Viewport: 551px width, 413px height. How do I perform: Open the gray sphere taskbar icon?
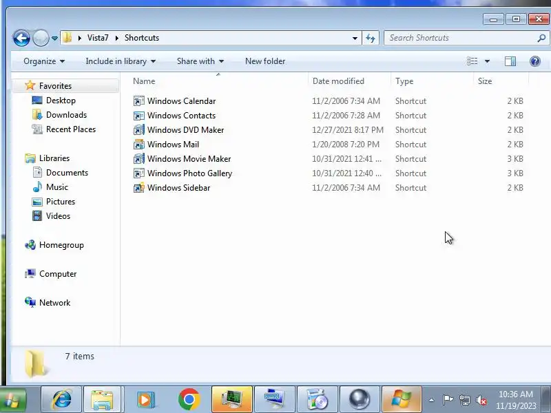pyautogui.click(x=360, y=399)
